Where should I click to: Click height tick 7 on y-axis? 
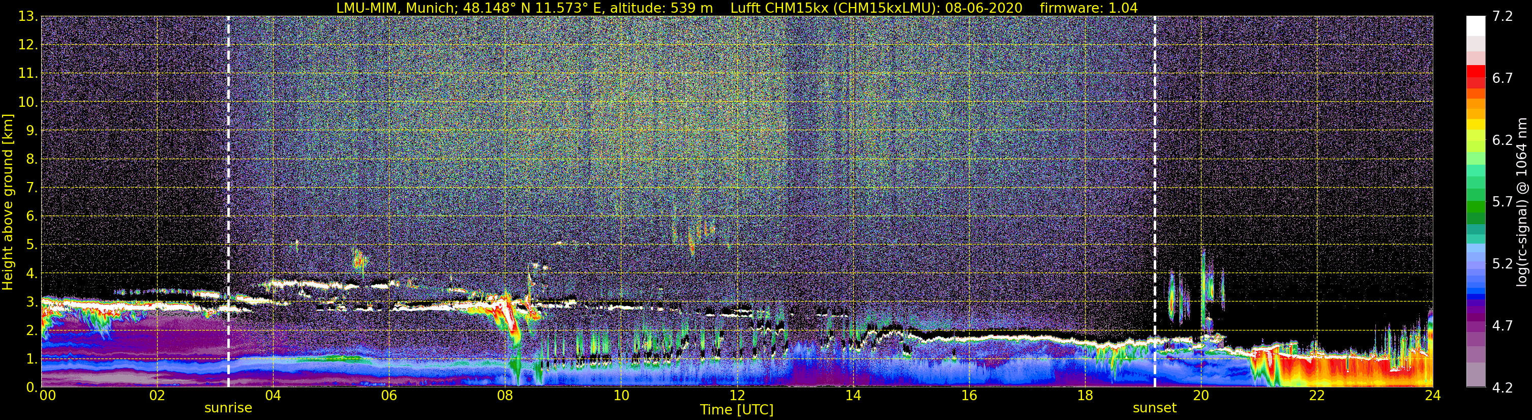[32, 188]
